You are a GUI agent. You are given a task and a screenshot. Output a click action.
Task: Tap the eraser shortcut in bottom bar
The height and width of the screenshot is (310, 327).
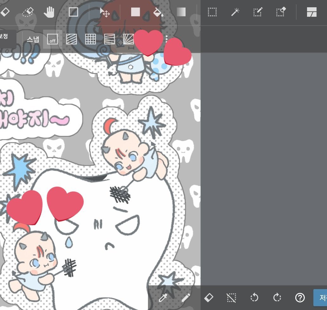pyautogui.click(x=208, y=298)
